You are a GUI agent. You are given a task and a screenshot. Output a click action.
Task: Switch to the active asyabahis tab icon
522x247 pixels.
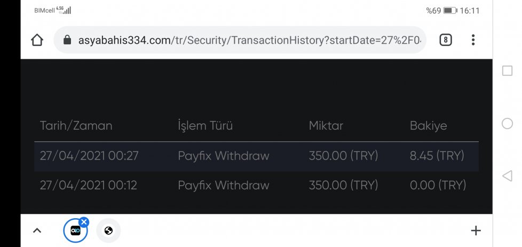pos(76,230)
